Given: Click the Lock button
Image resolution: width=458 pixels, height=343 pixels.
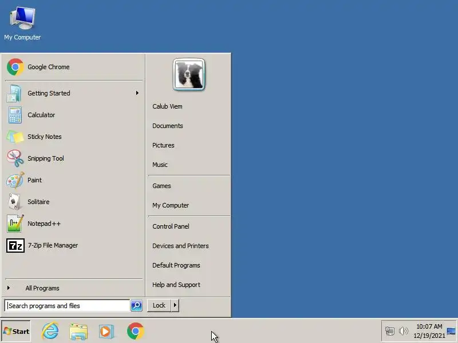Looking at the screenshot, I should click(159, 305).
